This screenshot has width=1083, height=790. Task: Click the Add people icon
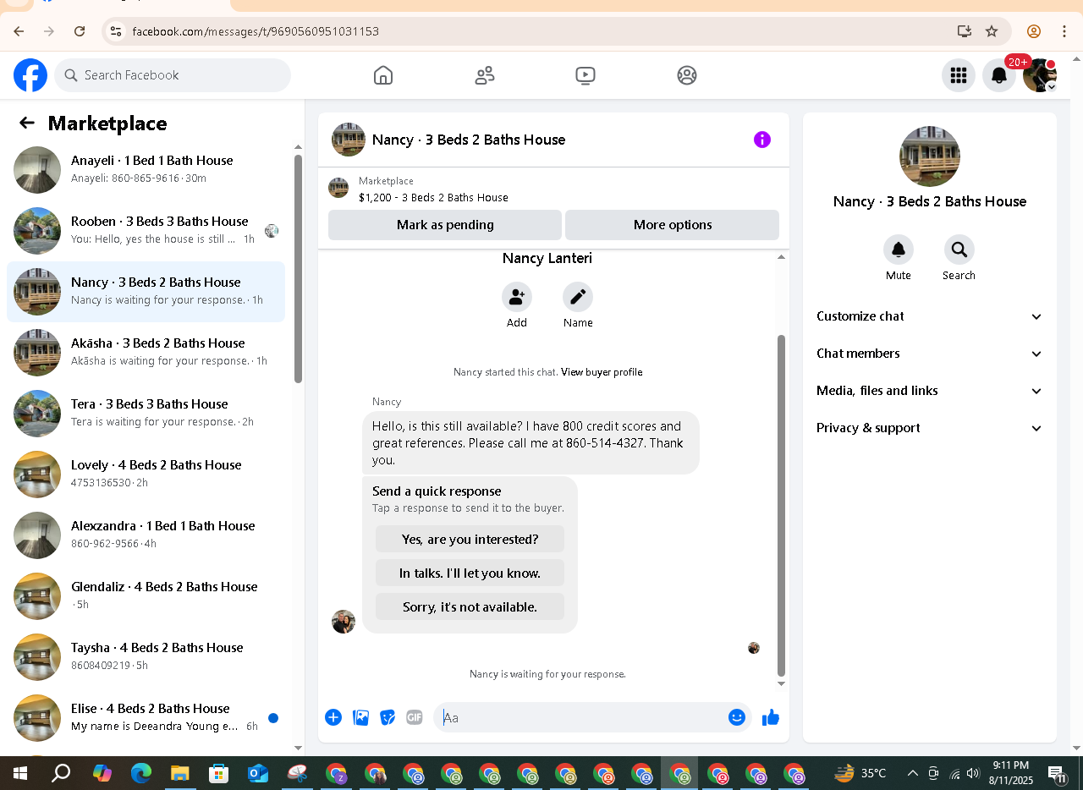[x=517, y=297]
